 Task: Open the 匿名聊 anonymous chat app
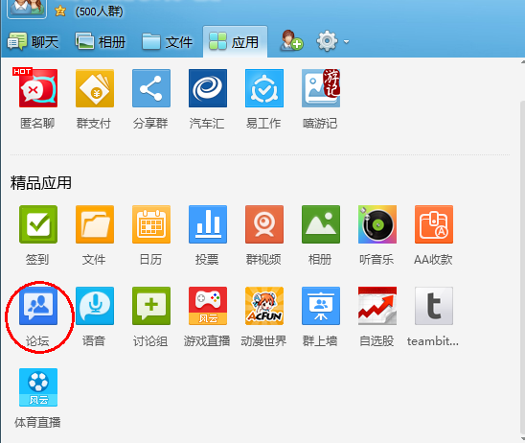[37, 88]
